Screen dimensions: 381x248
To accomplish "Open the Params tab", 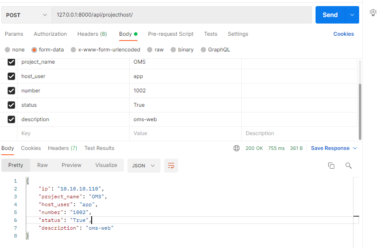I will [14, 34].
